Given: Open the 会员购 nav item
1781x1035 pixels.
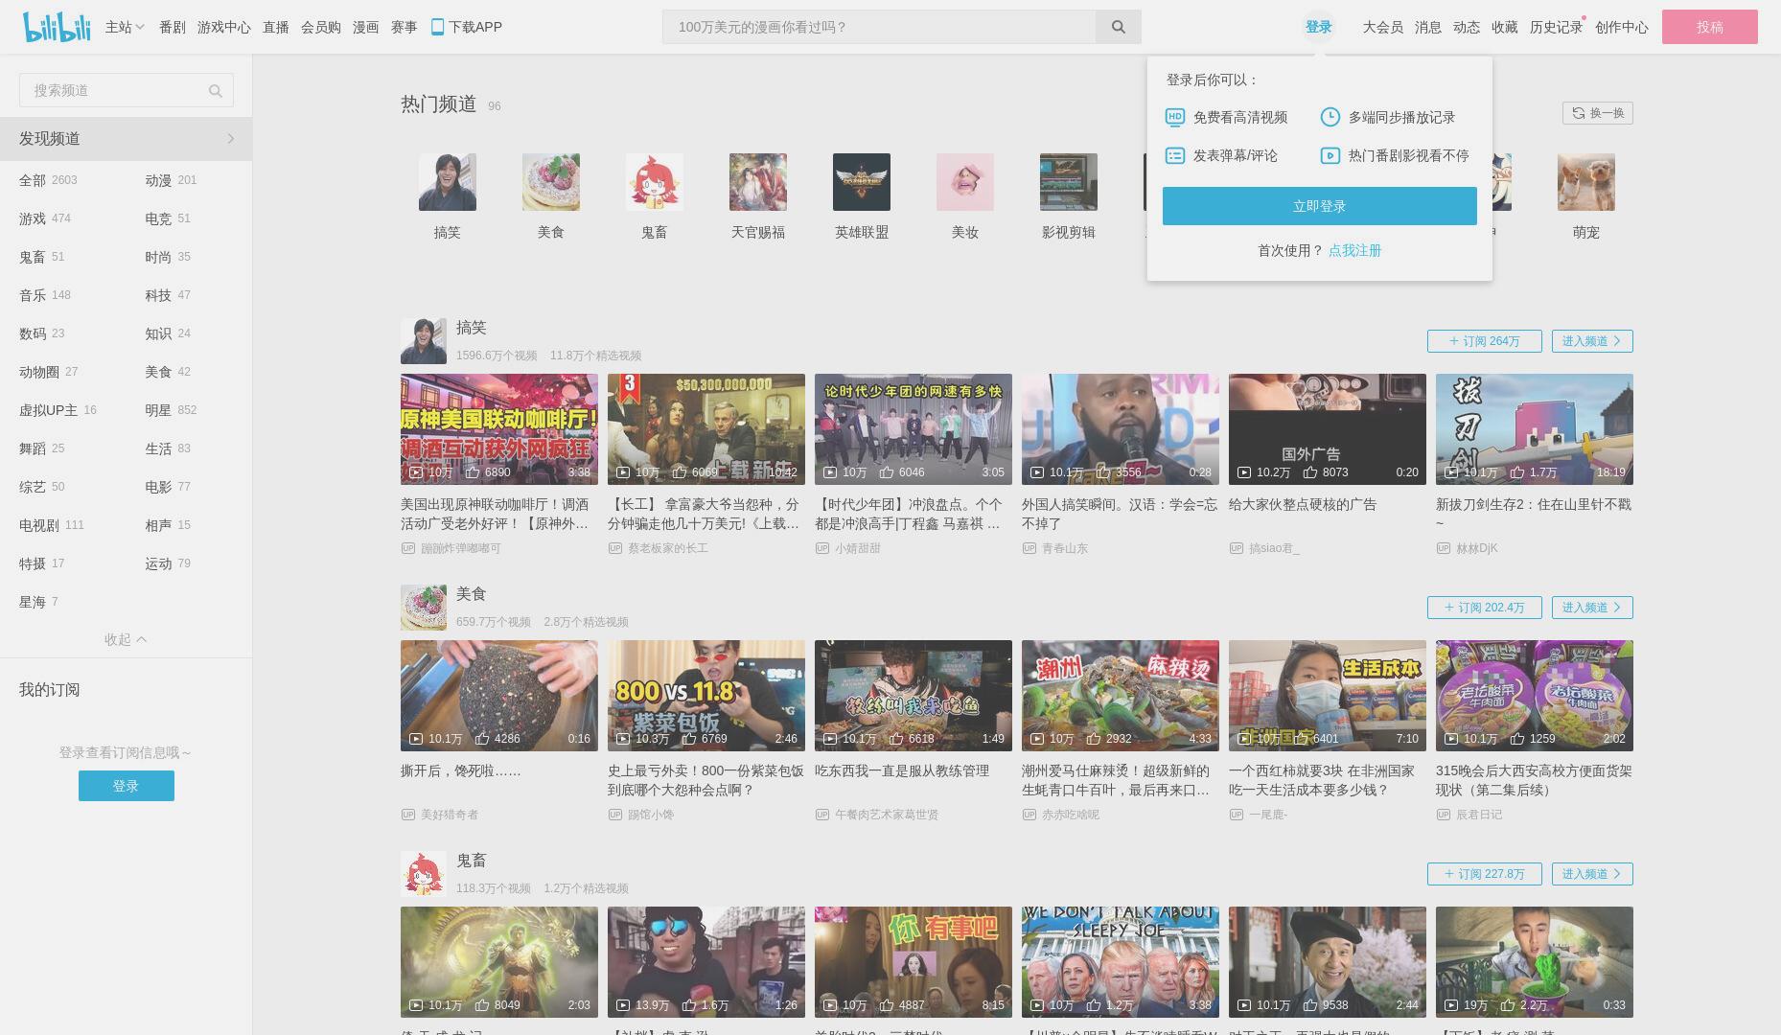Looking at the screenshot, I should (x=321, y=27).
